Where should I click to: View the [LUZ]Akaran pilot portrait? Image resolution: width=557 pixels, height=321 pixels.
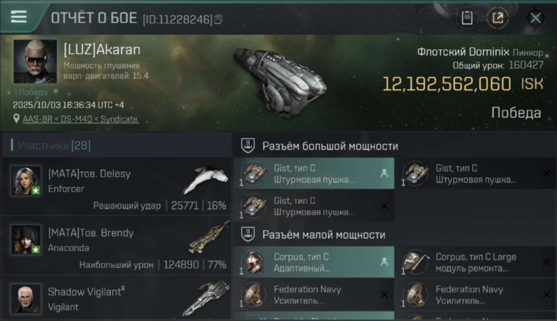click(35, 61)
